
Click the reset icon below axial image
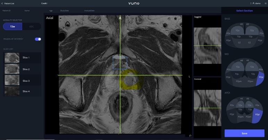point(190,136)
